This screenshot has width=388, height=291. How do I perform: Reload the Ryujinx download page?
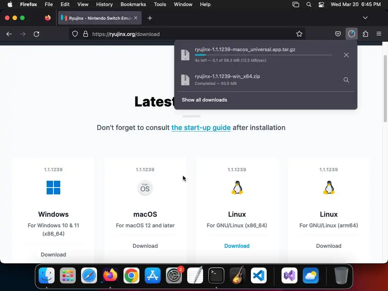36,34
